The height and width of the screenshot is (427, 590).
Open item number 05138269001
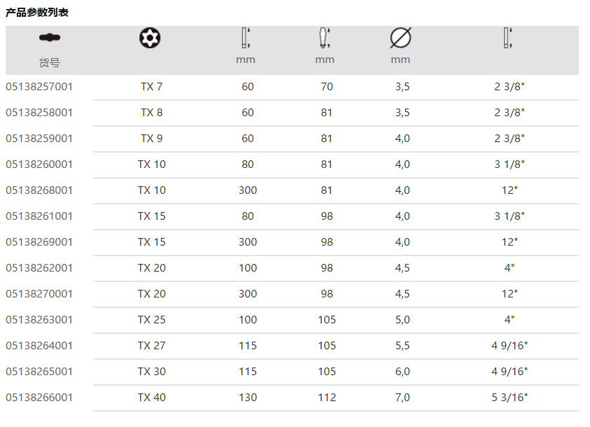39,242
